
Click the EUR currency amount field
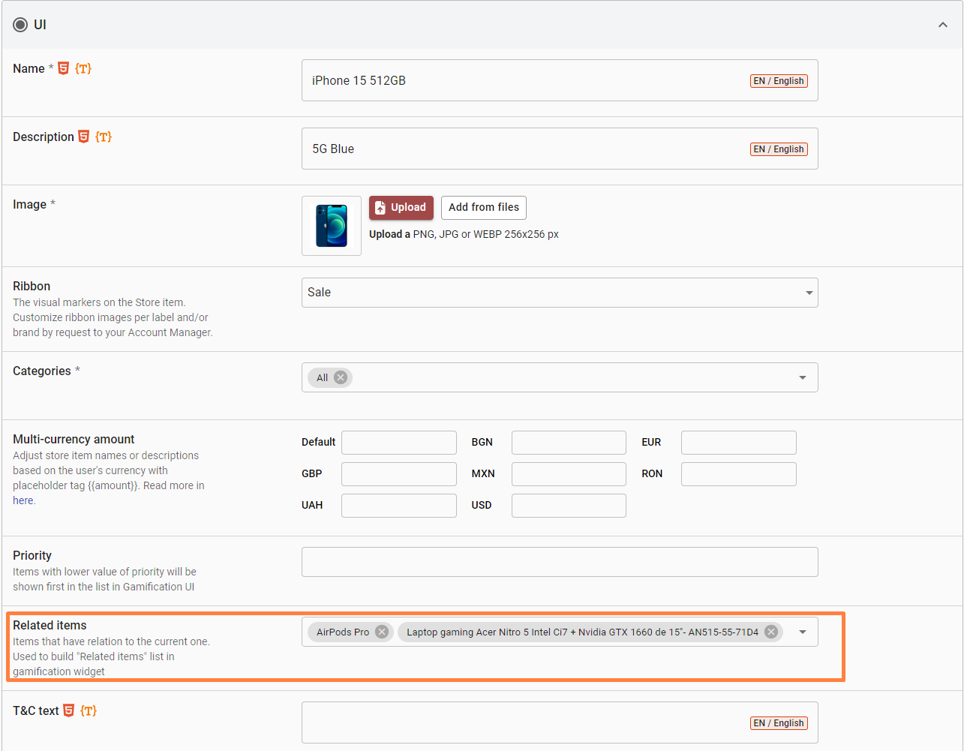click(738, 443)
